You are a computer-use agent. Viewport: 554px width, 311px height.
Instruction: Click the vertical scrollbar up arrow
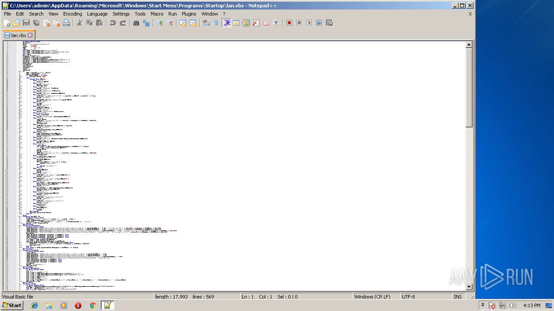coord(469,44)
